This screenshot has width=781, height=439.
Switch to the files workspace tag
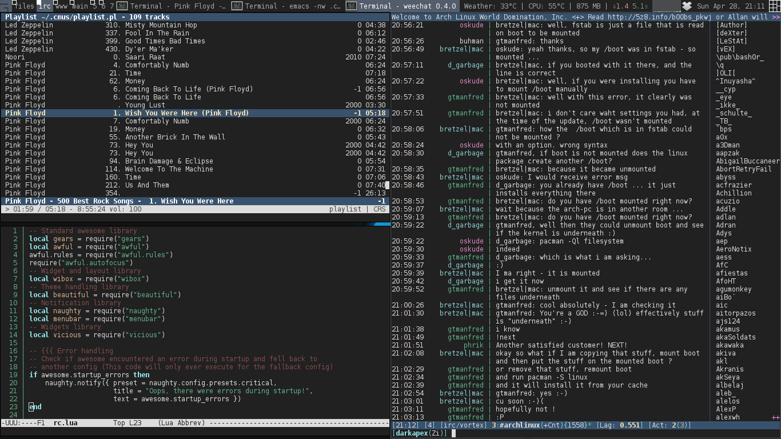24,6
